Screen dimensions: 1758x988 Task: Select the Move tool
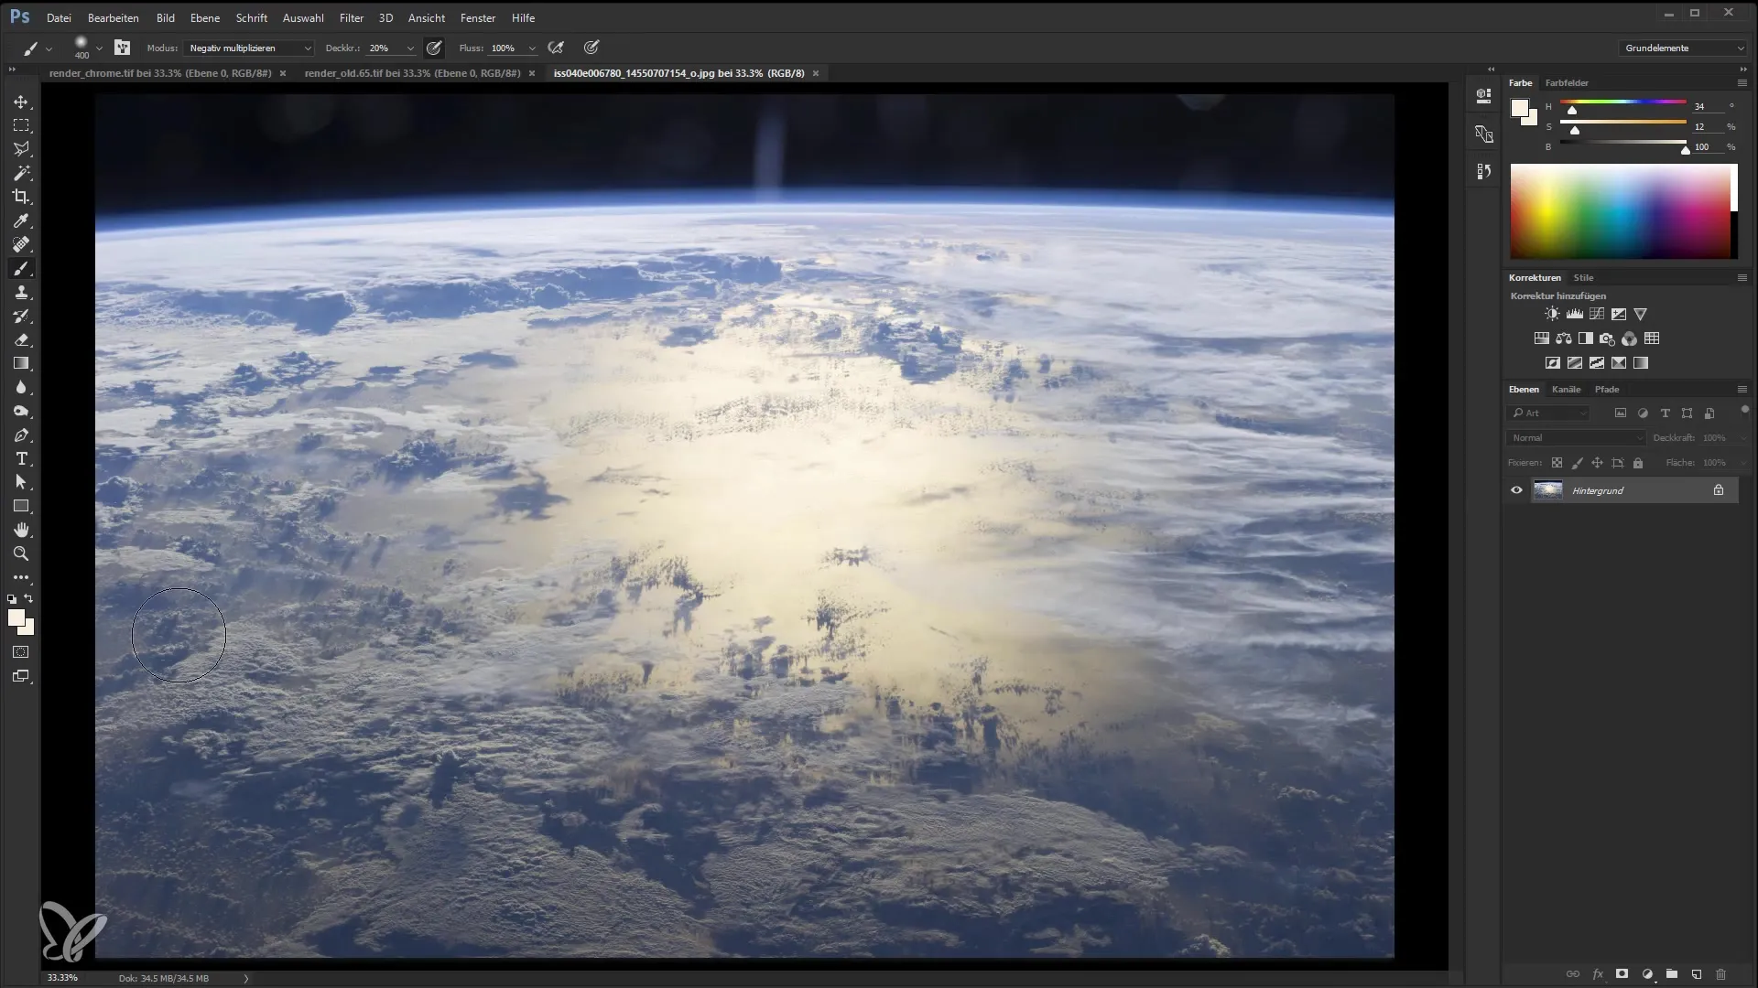point(21,102)
